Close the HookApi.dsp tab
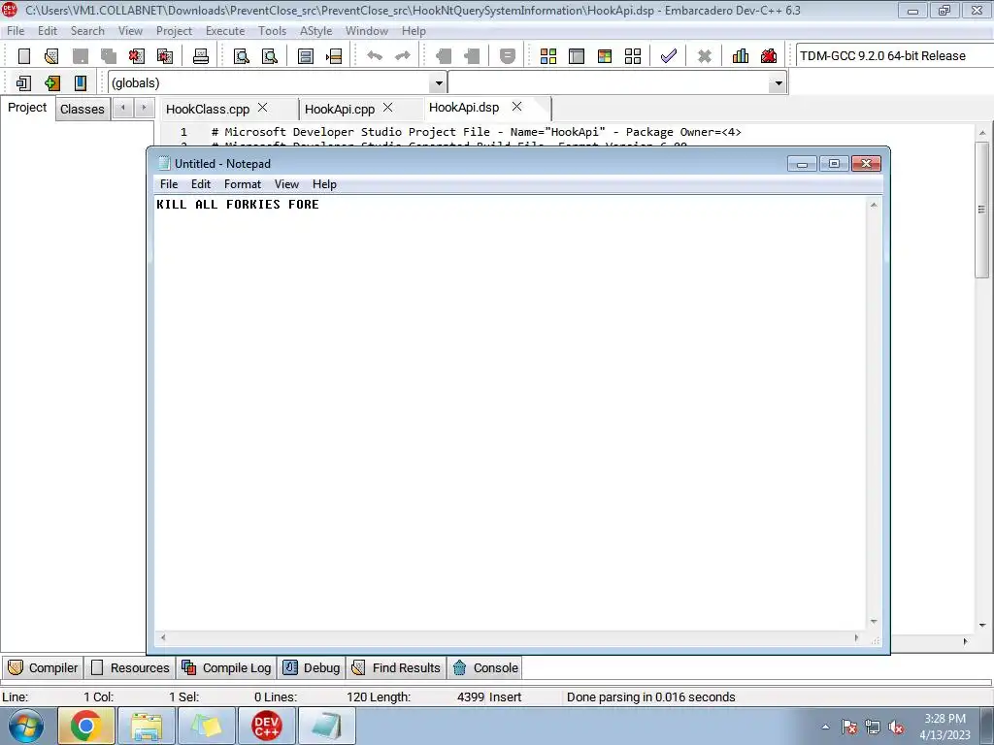The image size is (994, 745). [x=516, y=107]
